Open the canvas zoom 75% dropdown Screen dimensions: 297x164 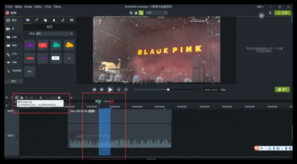coord(157,13)
